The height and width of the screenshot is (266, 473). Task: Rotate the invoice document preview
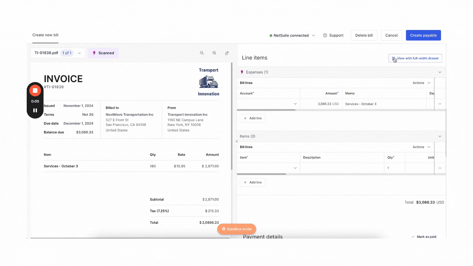[227, 53]
